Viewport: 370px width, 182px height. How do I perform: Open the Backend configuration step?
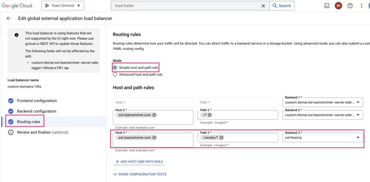(36, 111)
